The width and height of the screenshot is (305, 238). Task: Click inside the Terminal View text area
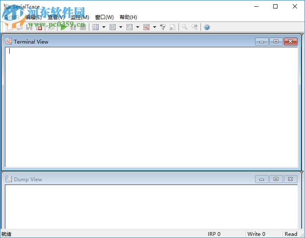pos(151,107)
